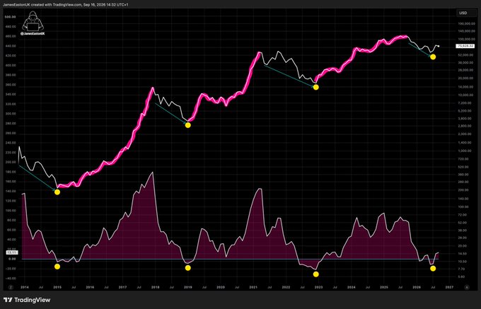This screenshot has height=309, width=481.
Task: Click the 2023 label on the time axis
Action: click(319, 288)
